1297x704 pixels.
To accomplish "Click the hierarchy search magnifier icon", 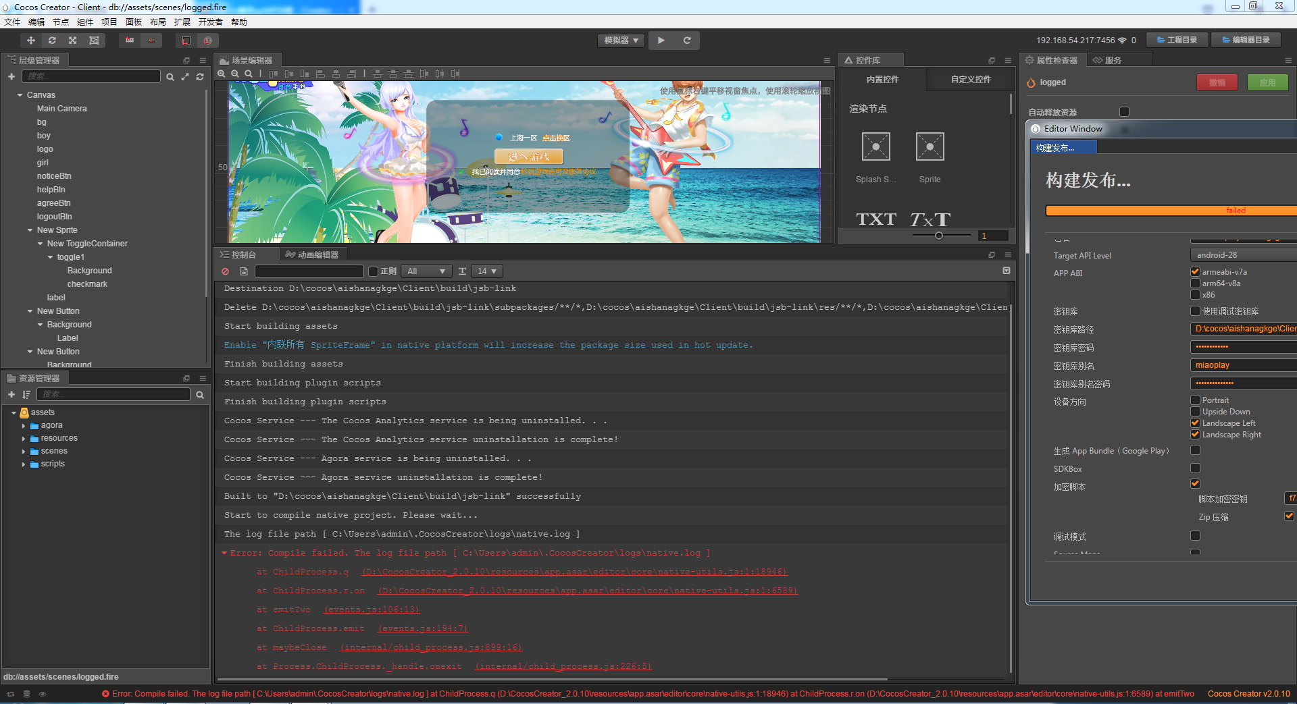I will pyautogui.click(x=170, y=77).
